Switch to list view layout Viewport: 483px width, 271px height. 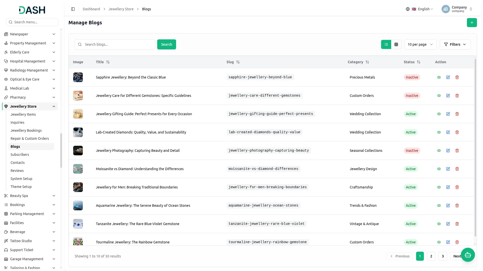[386, 44]
